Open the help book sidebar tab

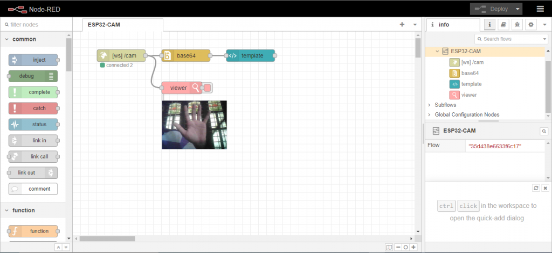[x=503, y=25]
